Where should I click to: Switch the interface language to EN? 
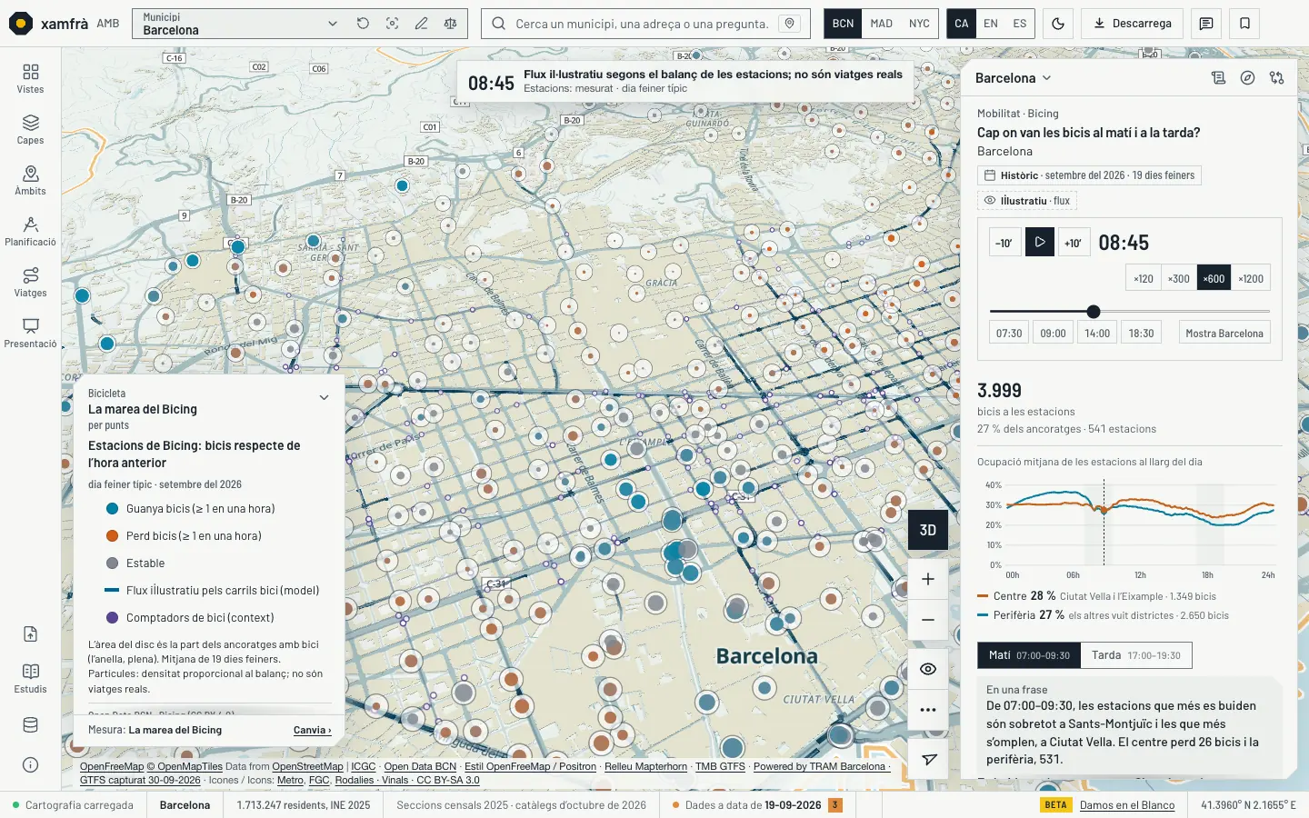pos(991,24)
